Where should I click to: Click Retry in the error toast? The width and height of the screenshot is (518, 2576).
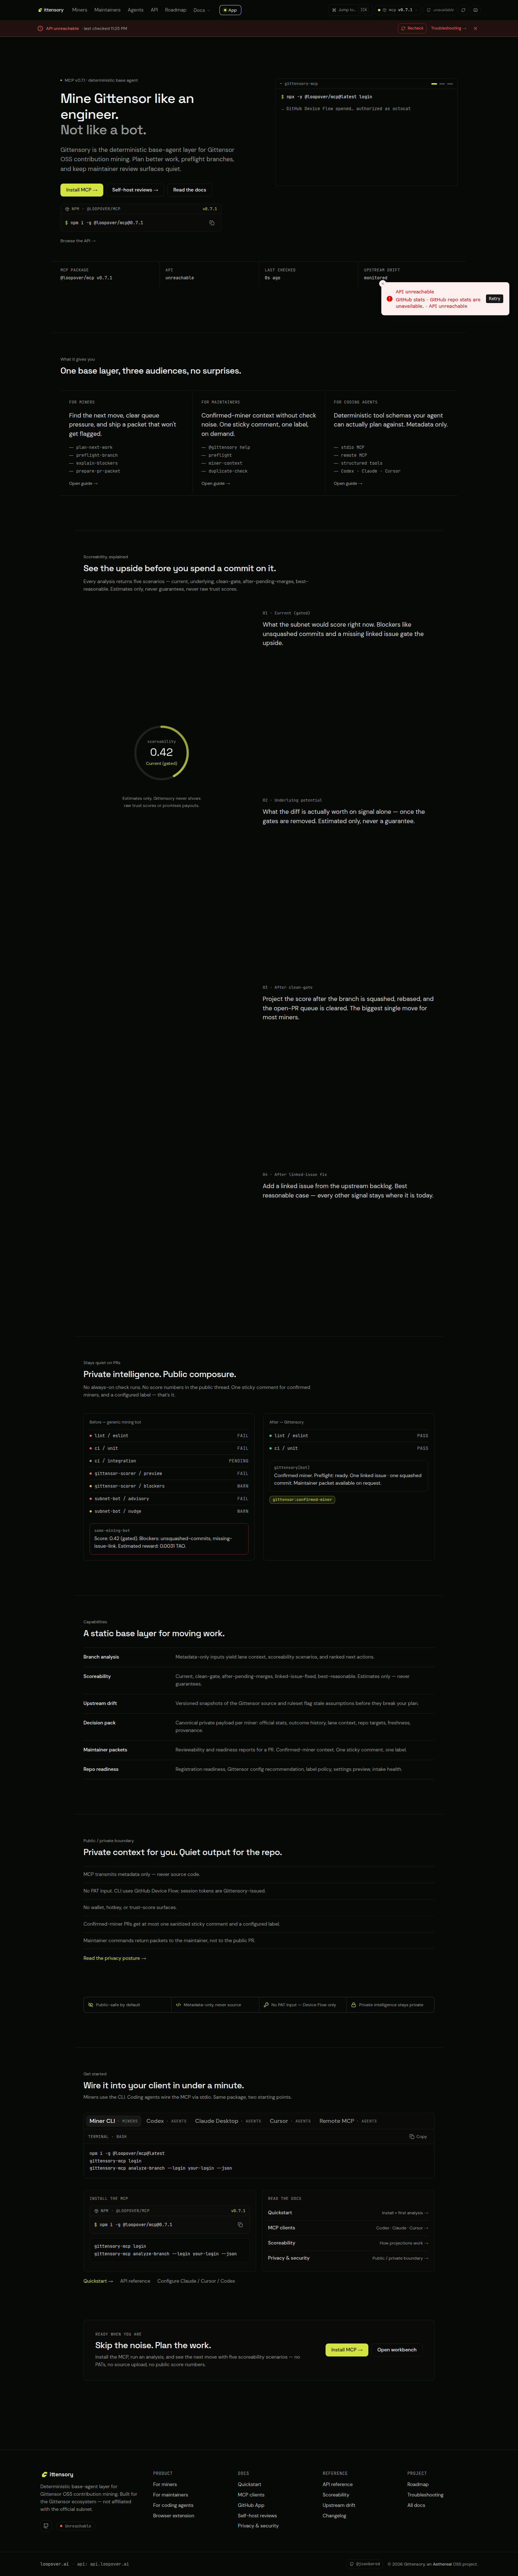coord(494,298)
